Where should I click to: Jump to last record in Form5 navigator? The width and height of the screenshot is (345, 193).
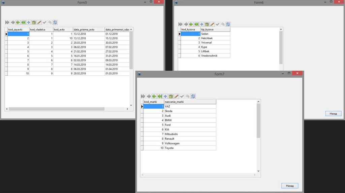coord(23,23)
